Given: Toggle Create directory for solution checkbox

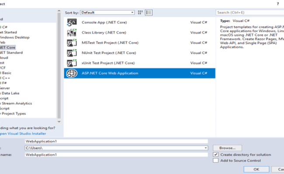Looking at the screenshot, I should 215,154.
